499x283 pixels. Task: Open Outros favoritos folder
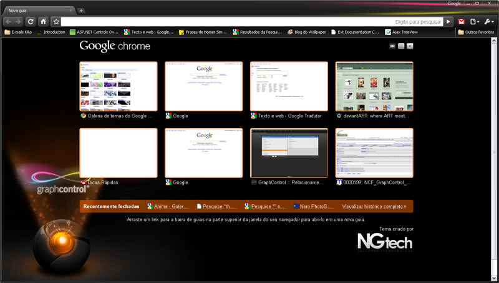click(476, 32)
